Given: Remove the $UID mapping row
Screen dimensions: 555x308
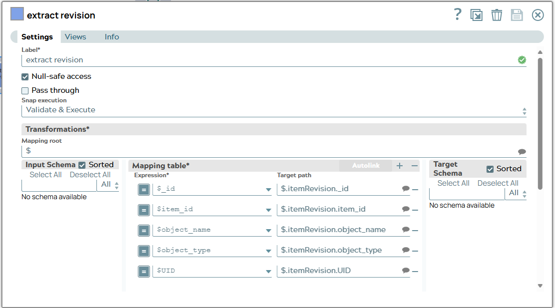Looking at the screenshot, I should (415, 272).
